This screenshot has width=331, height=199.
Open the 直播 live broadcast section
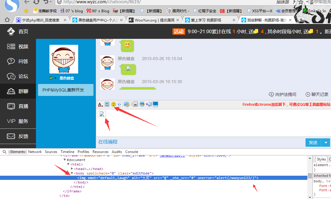coord(18,106)
